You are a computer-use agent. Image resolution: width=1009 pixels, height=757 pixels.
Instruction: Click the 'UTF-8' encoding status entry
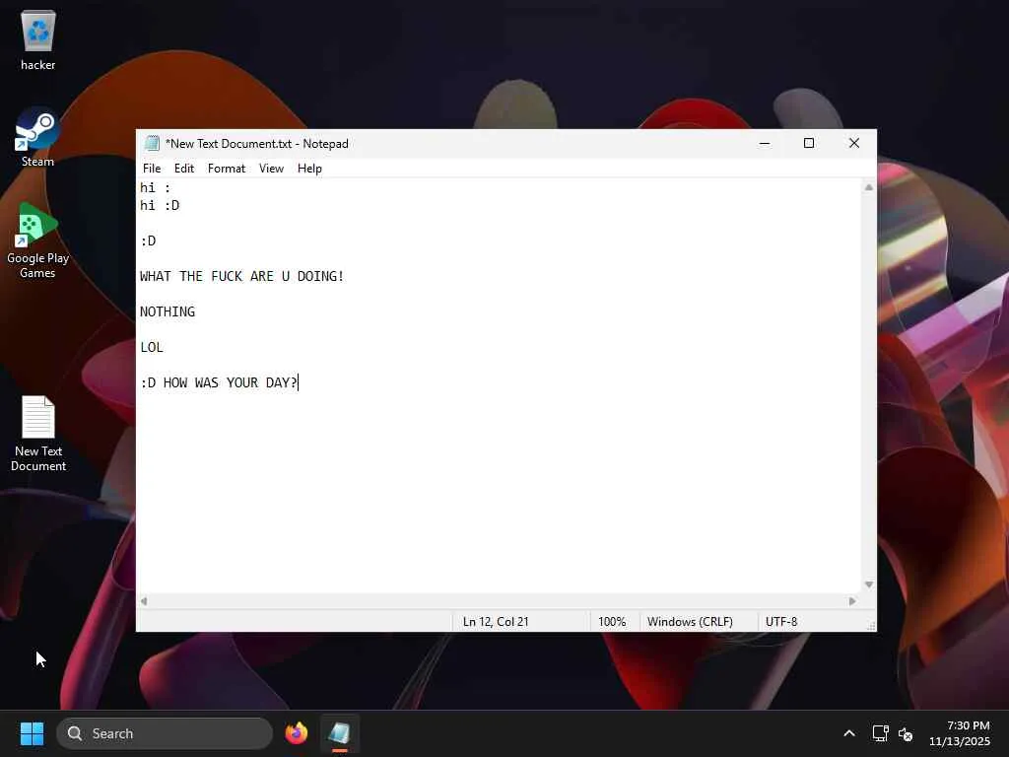[781, 621]
